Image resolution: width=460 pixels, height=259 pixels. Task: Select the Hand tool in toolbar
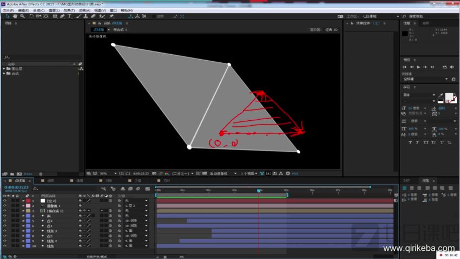click(x=15, y=16)
